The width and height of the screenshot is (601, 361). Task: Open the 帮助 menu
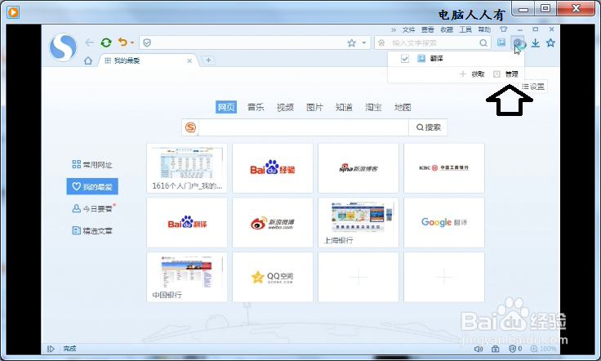(484, 29)
